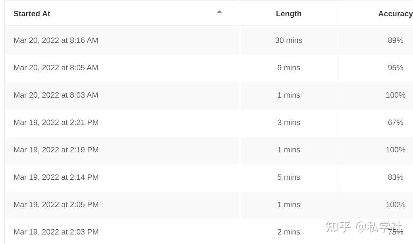Open session Mar 19, 2022 at 2:21 PM
This screenshot has width=413, height=244.
click(56, 122)
